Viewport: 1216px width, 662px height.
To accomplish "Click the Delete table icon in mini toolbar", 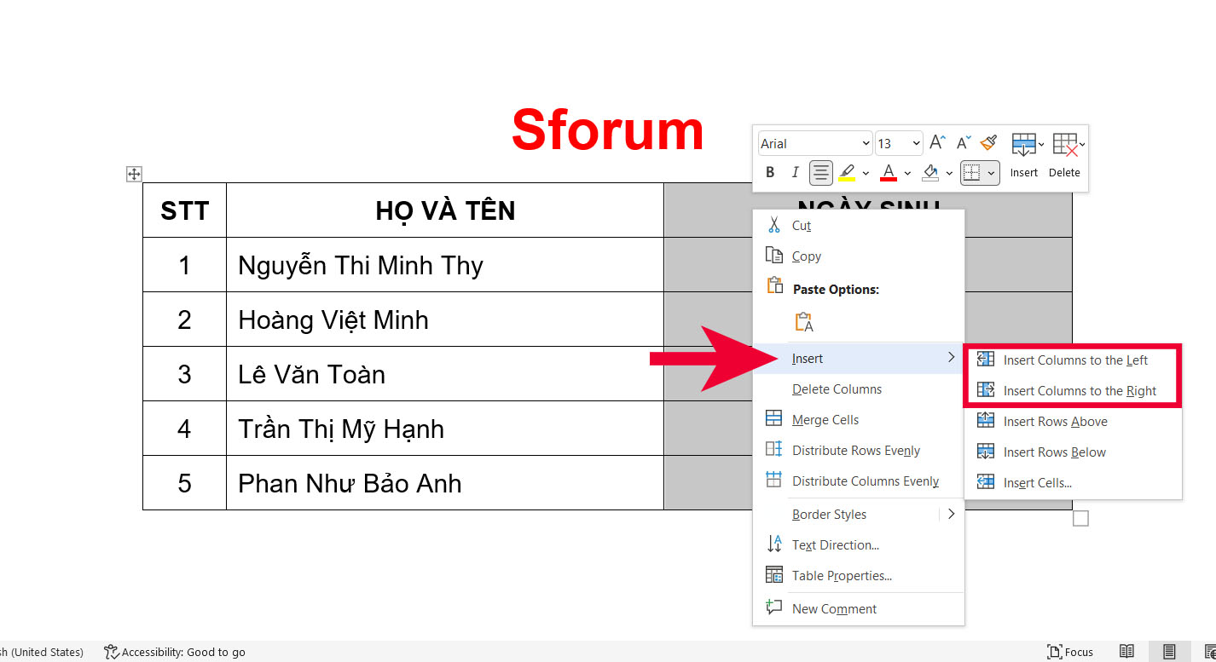I will tap(1064, 154).
